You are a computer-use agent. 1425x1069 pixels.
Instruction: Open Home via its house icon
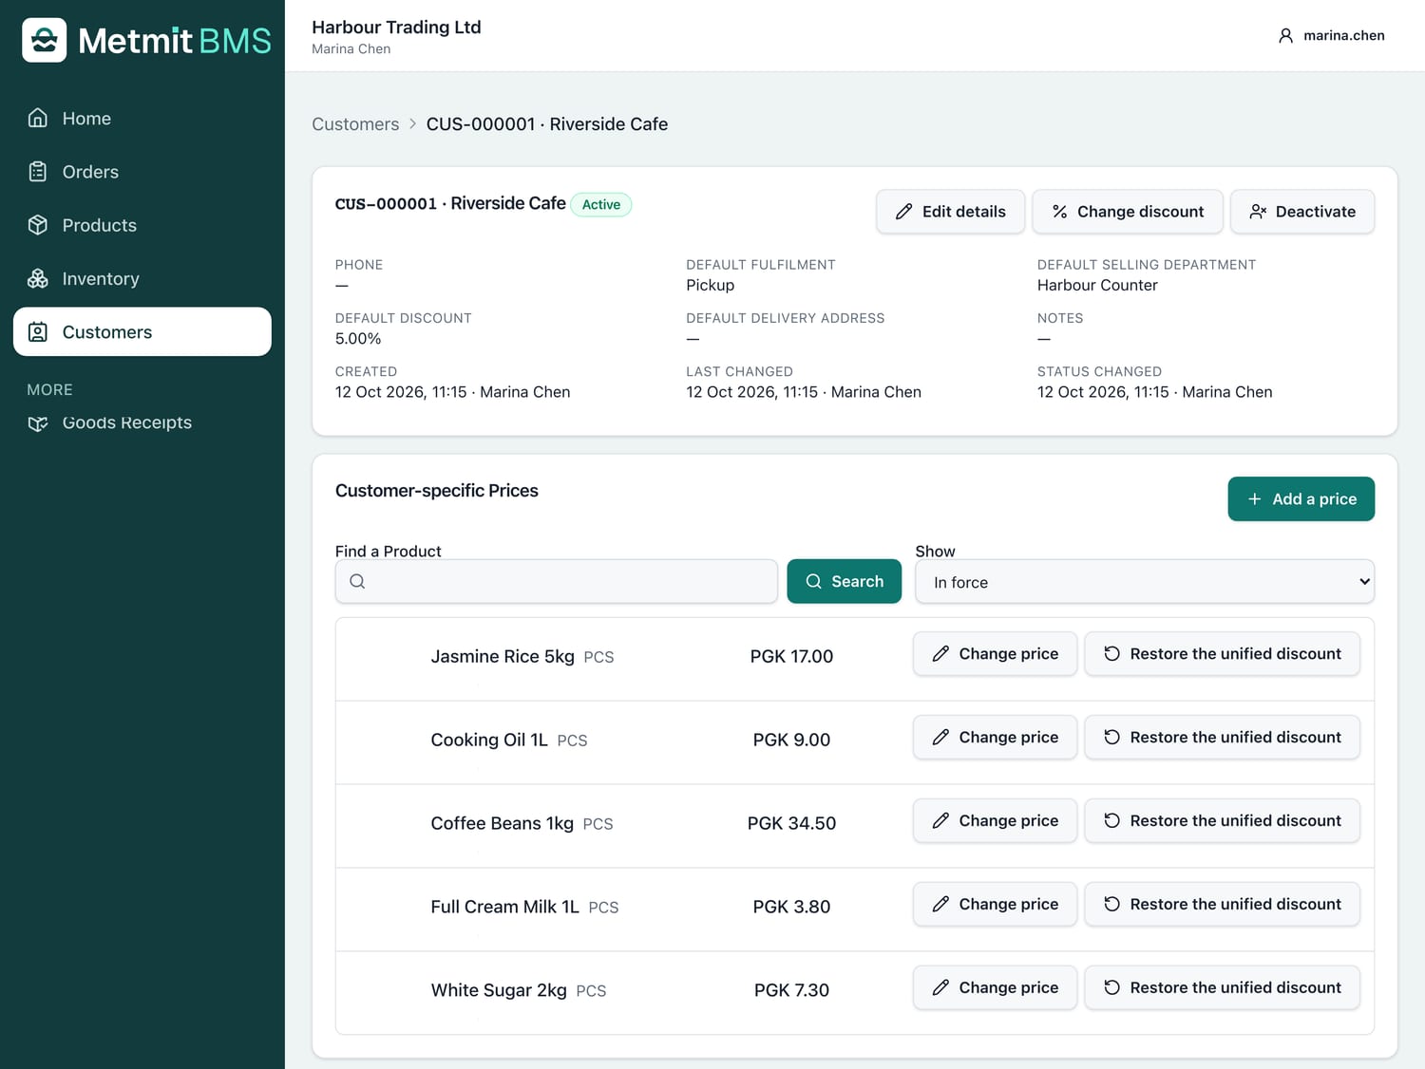[38, 118]
